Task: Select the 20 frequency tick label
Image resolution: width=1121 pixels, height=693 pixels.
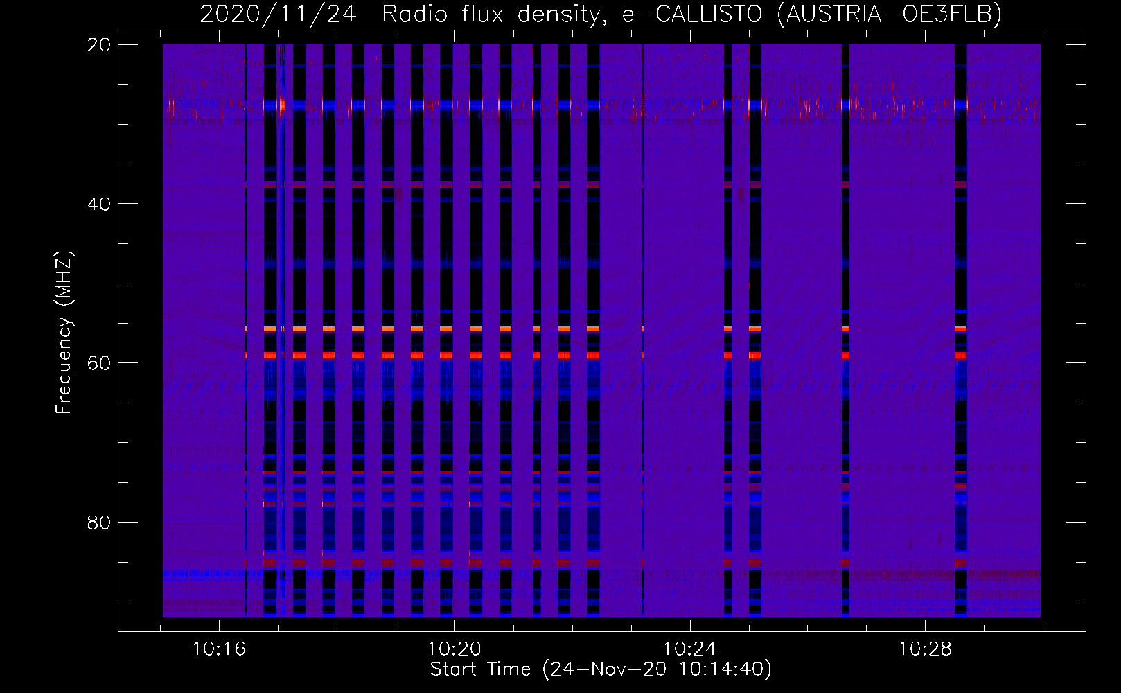Action: 99,44
